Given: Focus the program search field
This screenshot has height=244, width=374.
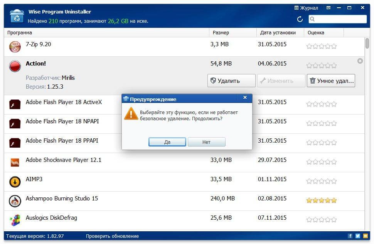Looking at the screenshot, I should pos(337,19).
